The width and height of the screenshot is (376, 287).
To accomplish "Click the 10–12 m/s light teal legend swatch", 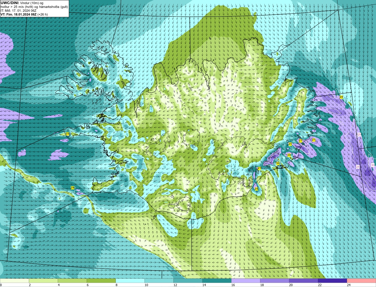I will [x=159, y=281].
